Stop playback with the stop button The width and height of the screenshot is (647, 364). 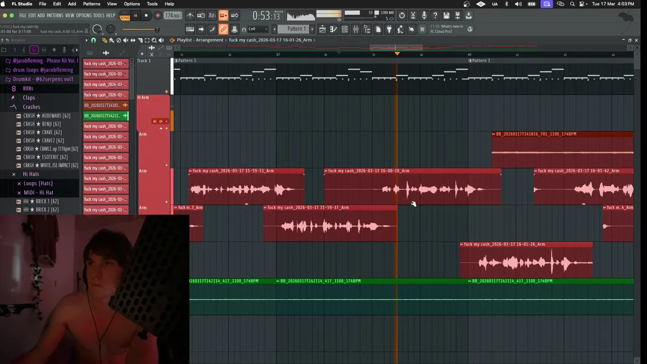coord(146,16)
